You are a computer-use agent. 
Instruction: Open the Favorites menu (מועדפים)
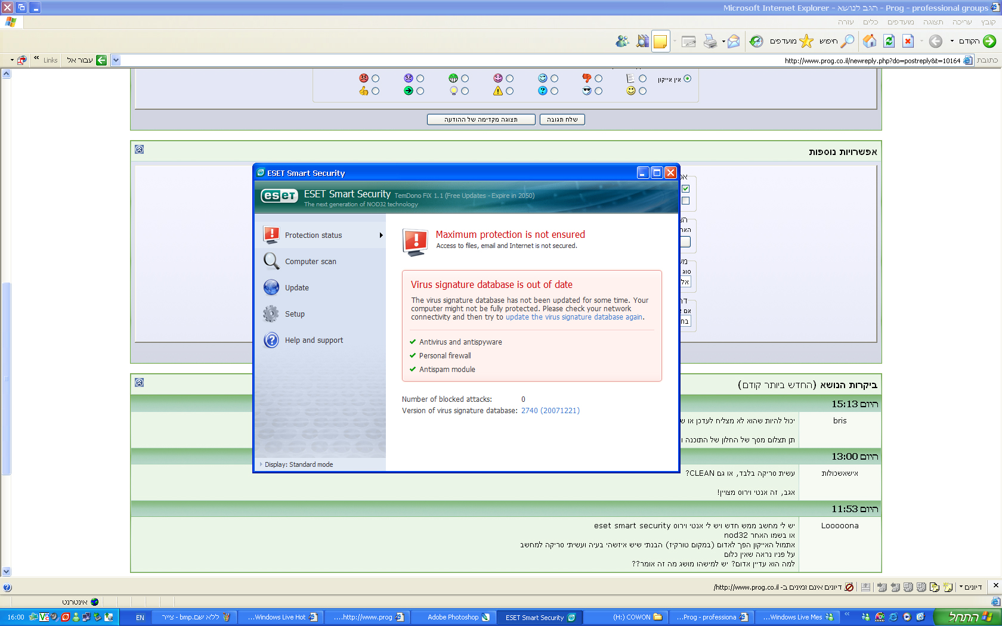tap(901, 22)
